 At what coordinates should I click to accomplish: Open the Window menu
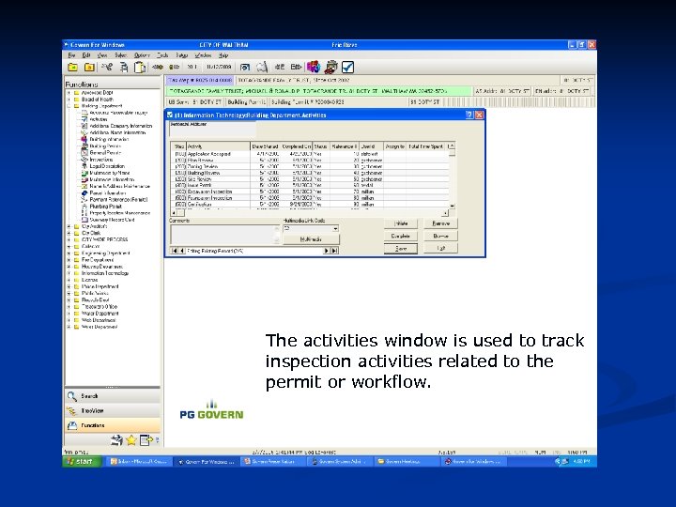coord(203,55)
